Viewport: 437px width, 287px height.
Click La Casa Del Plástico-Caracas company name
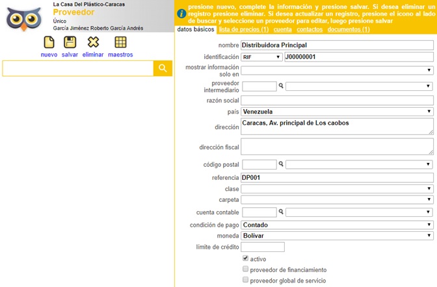pos(89,4)
